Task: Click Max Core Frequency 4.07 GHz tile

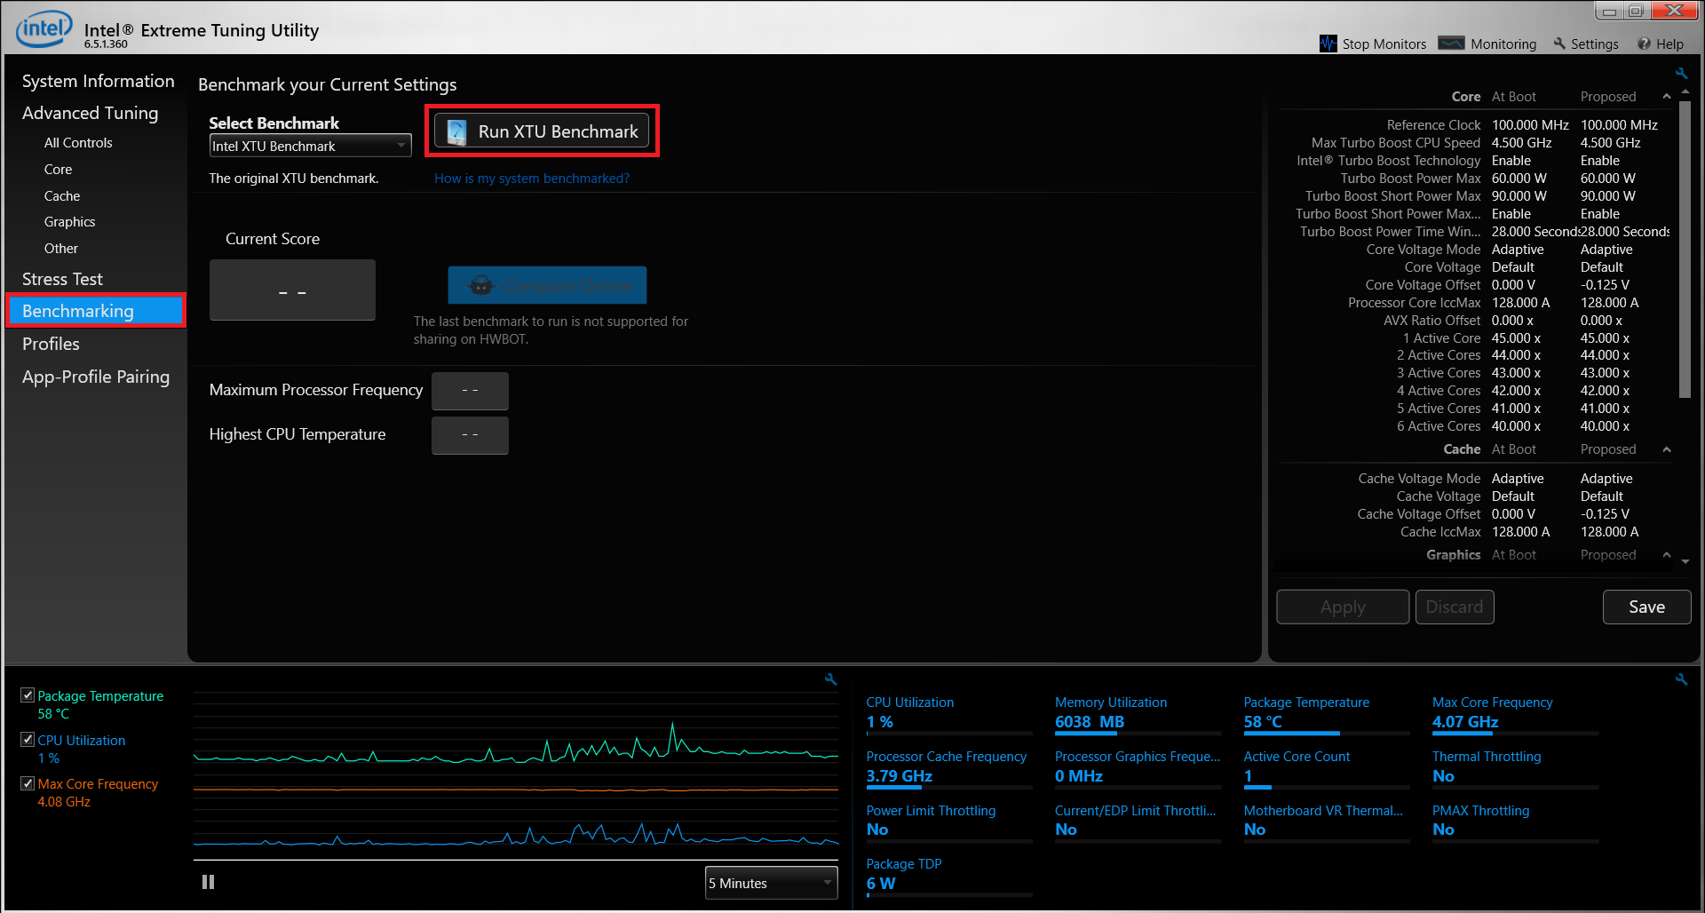Action: [1515, 714]
